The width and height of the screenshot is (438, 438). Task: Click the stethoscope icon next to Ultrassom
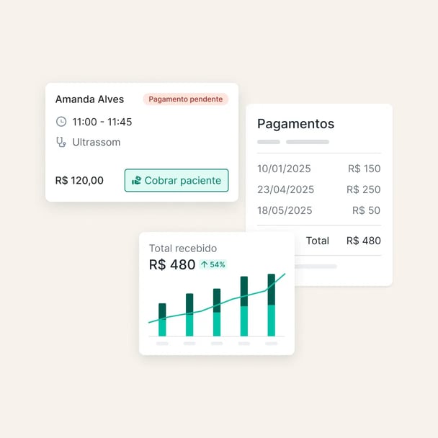pyautogui.click(x=61, y=142)
